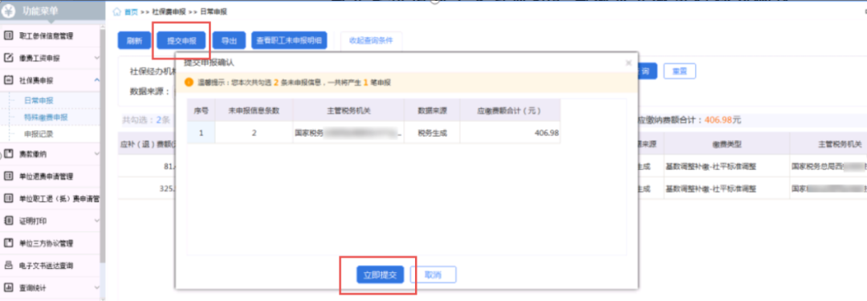Viewport: 867px width, 301px height.
Task: Expand the 缴费工资申报 menu chevron
Action: pyautogui.click(x=97, y=58)
